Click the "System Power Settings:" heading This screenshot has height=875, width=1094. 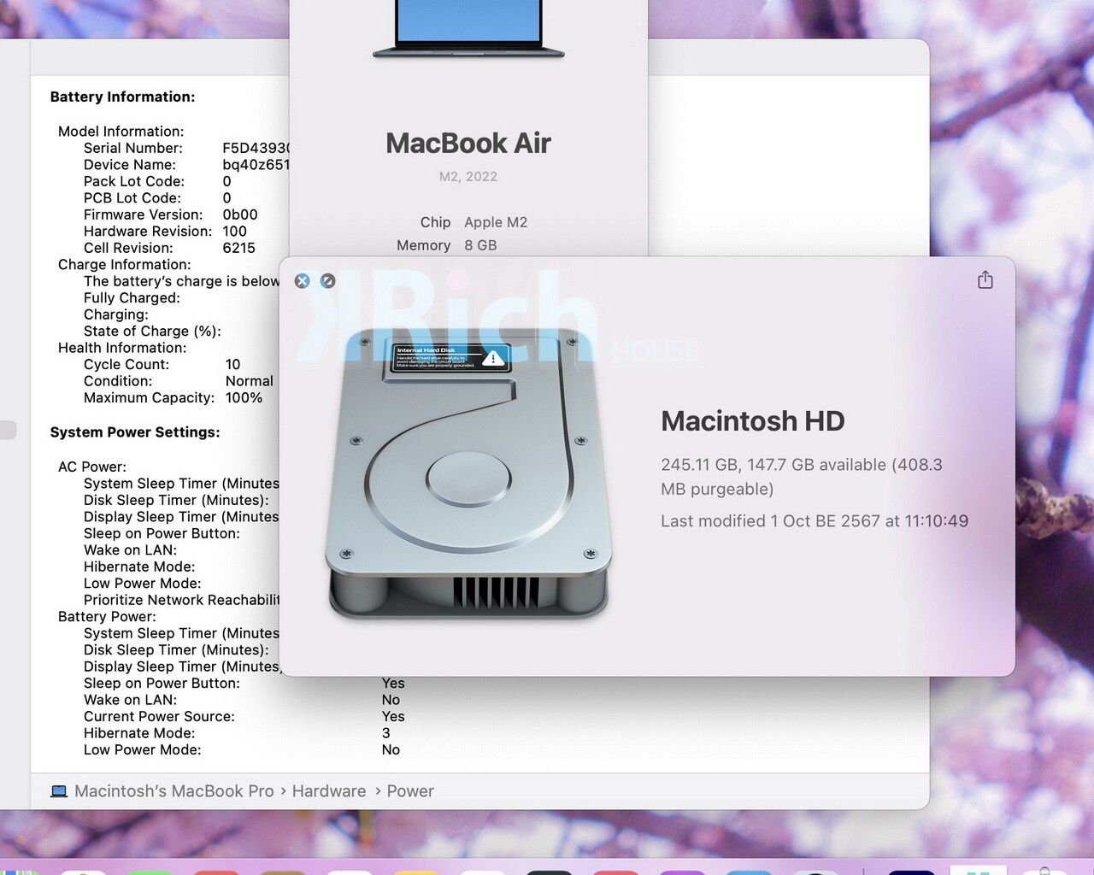pos(135,432)
